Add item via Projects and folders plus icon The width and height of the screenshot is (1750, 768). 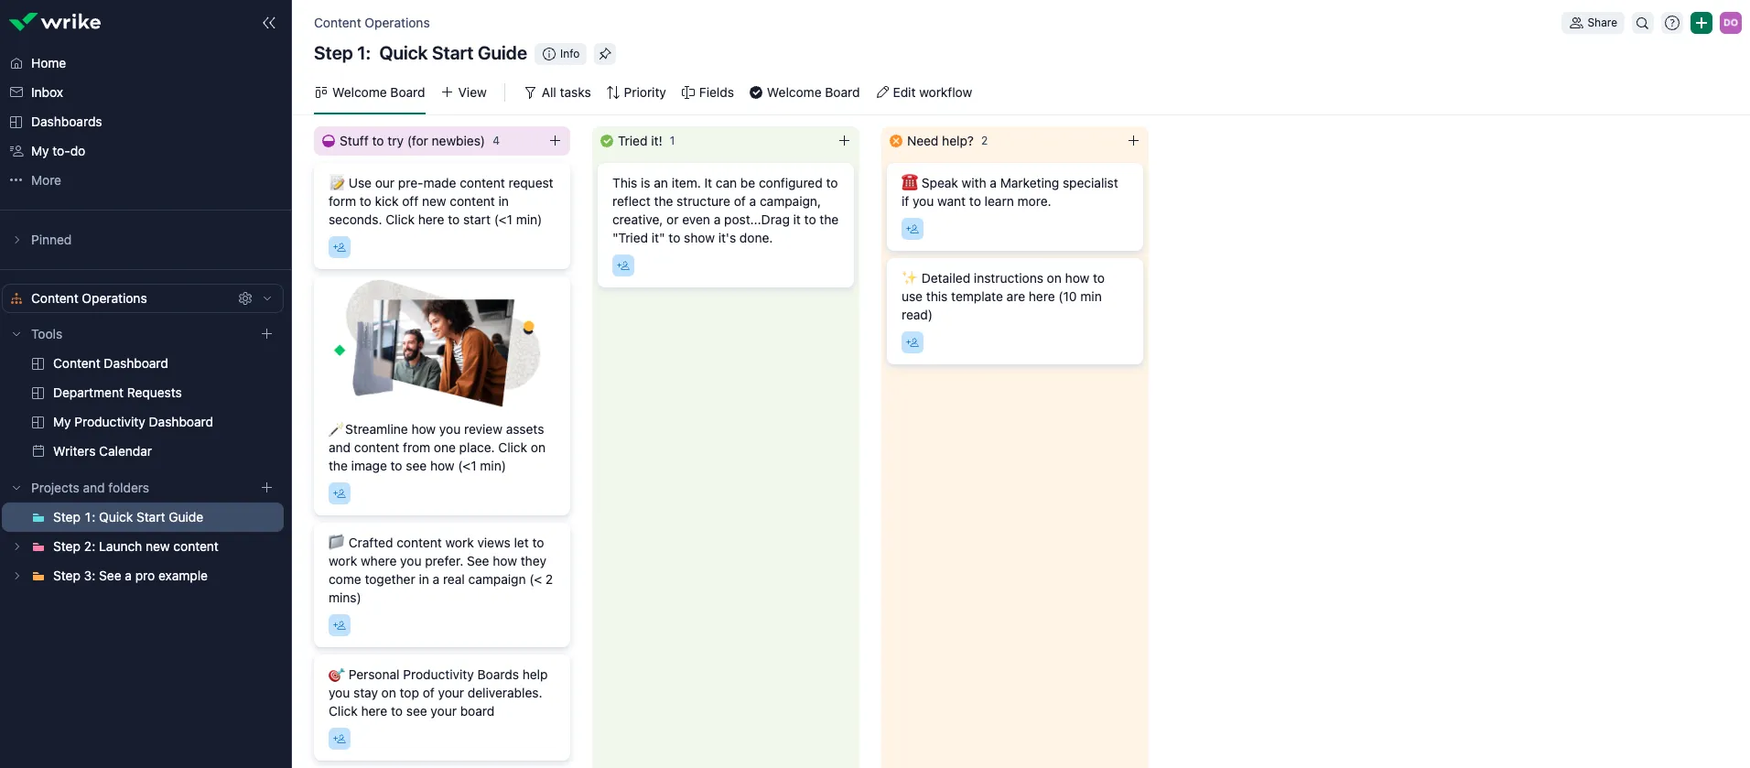267,488
